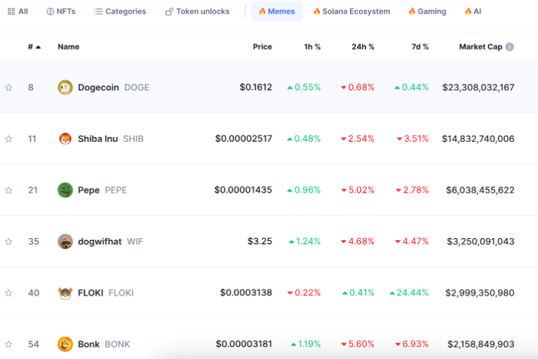Star Shiba Inu as a favorite
This screenshot has height=359, width=538.
(9, 139)
